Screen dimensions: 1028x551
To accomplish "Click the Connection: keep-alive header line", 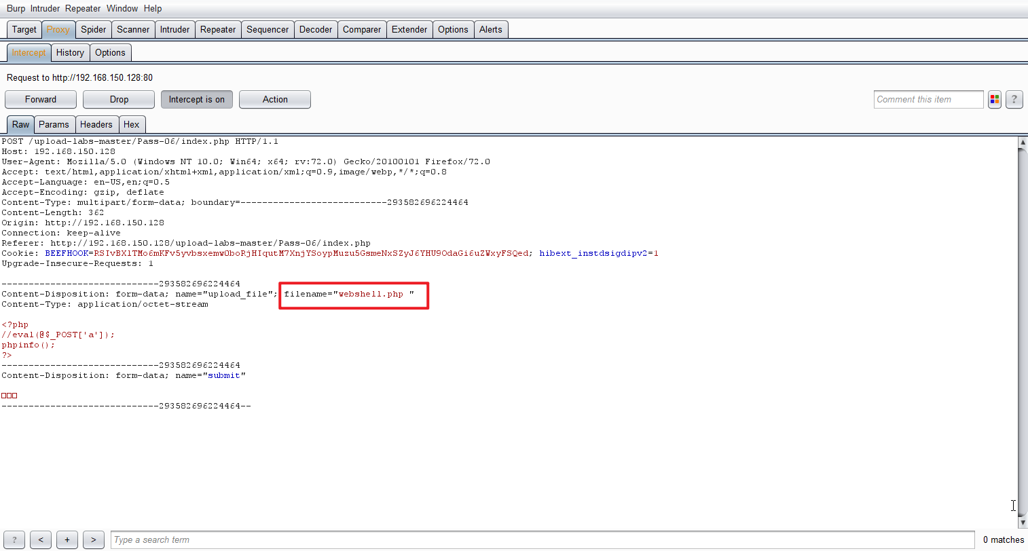I will point(61,233).
